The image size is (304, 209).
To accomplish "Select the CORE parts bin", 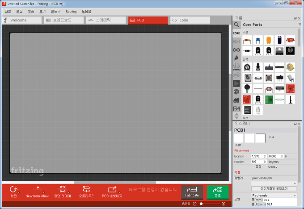I will pyautogui.click(x=236, y=33).
